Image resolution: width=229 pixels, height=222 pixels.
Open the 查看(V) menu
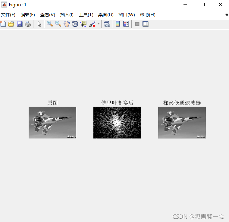pyautogui.click(x=48, y=15)
